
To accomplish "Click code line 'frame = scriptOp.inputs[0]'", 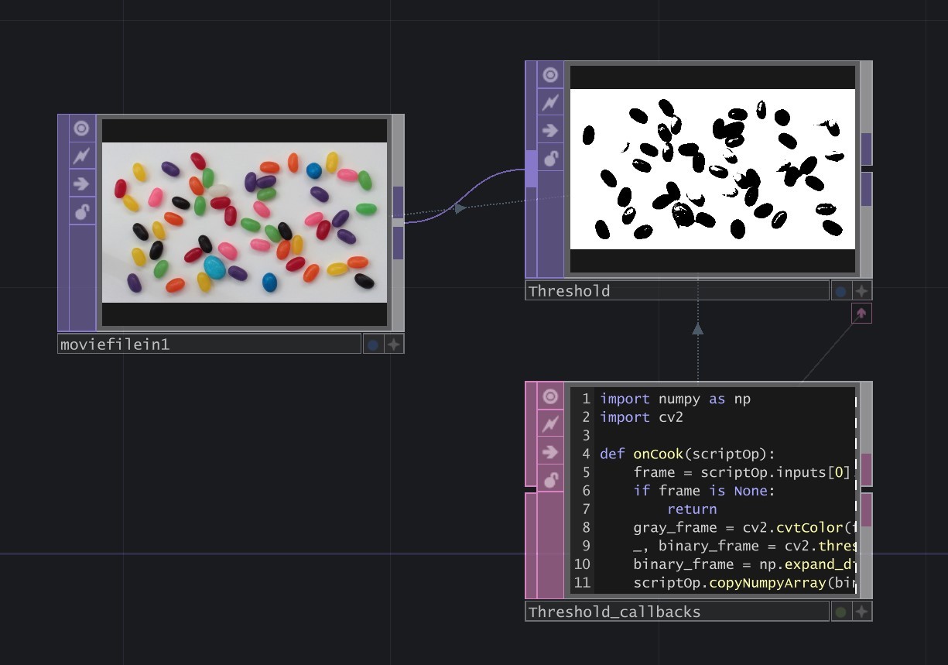I will (741, 472).
